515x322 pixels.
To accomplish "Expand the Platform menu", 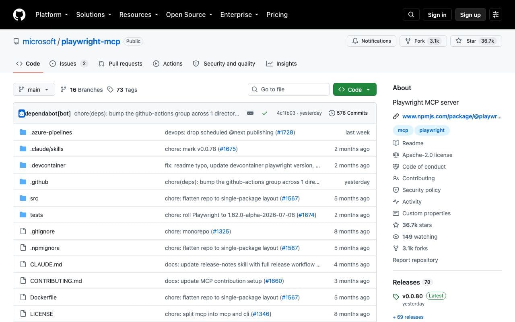I will 51,14.
